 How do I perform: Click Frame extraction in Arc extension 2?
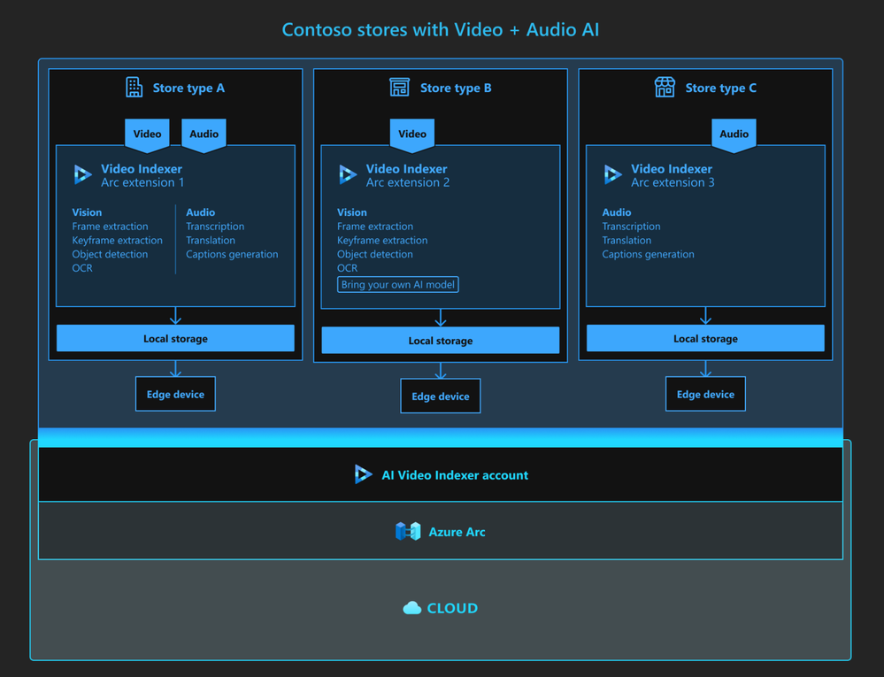click(375, 227)
